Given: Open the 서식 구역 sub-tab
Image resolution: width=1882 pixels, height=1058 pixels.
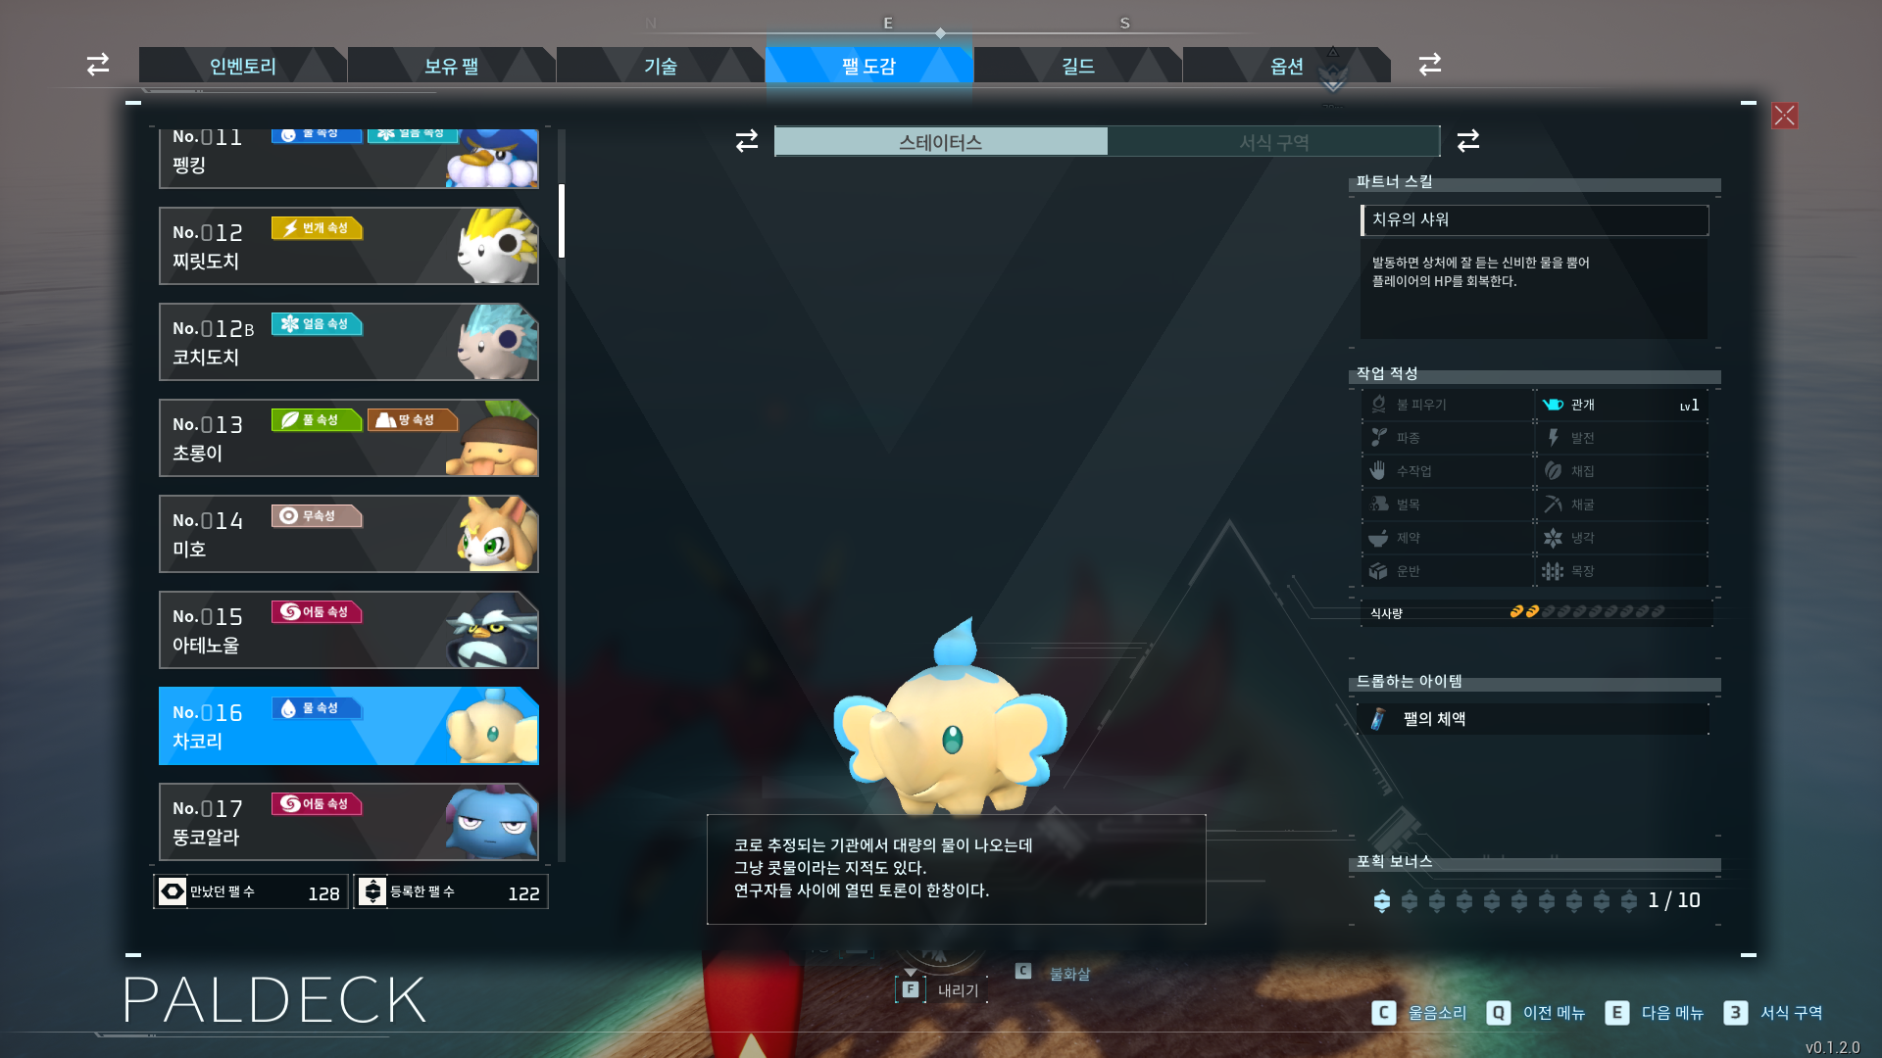Looking at the screenshot, I should click(1273, 142).
